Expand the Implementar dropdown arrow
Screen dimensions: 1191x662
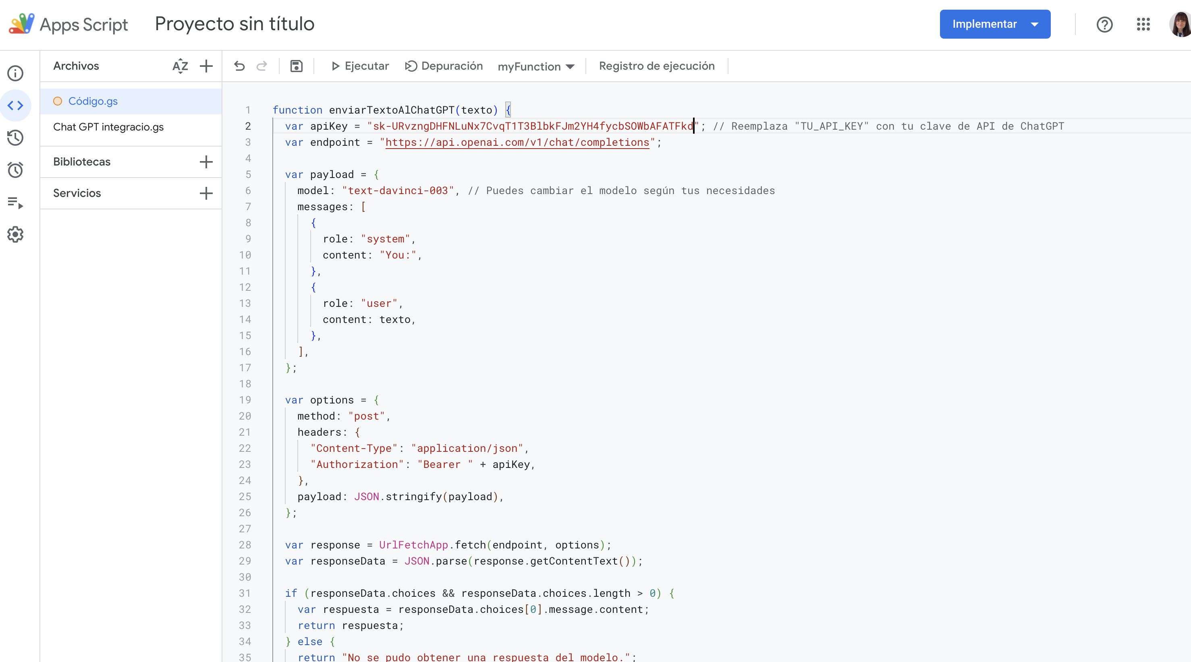(x=1035, y=24)
